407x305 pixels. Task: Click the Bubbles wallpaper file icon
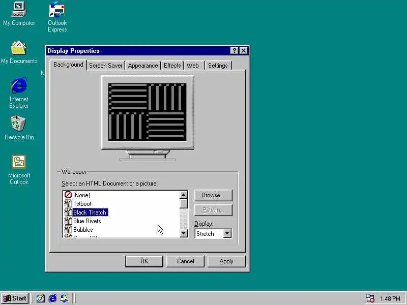click(x=68, y=230)
